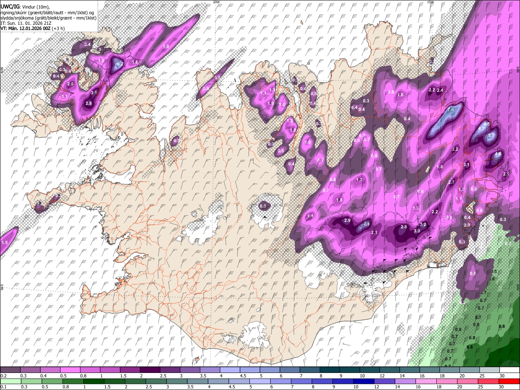Pick the lower-row light blue swatch between 5 and 6
The image size is (520, 390).
pyautogui.click(x=259, y=381)
